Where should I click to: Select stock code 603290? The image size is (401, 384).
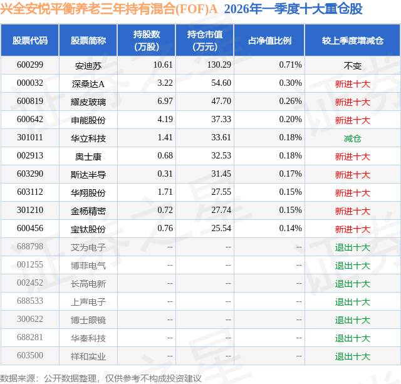[x=30, y=174]
